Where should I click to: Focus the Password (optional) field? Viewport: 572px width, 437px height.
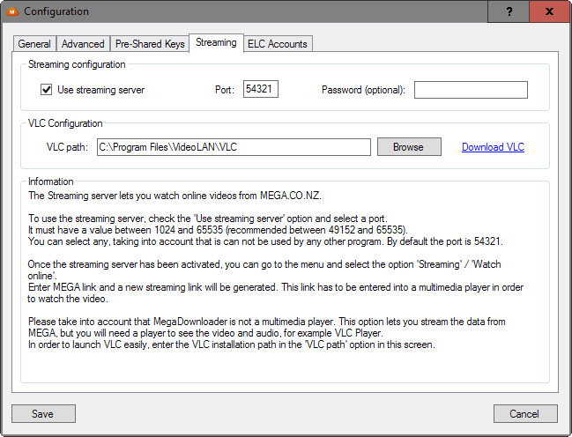[x=471, y=90]
